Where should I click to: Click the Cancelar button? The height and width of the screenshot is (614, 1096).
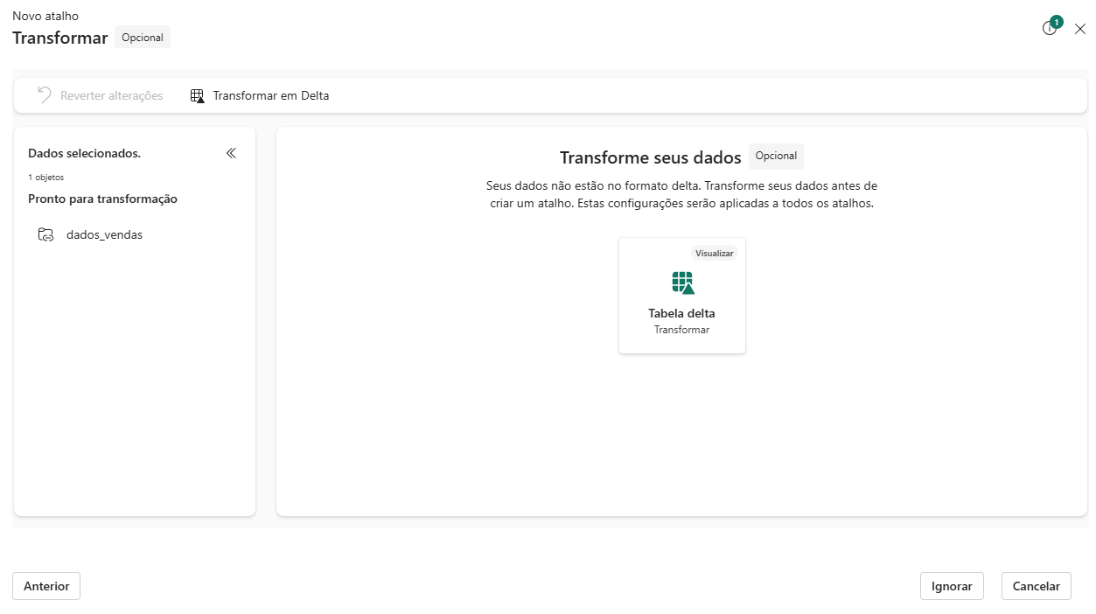click(x=1037, y=586)
